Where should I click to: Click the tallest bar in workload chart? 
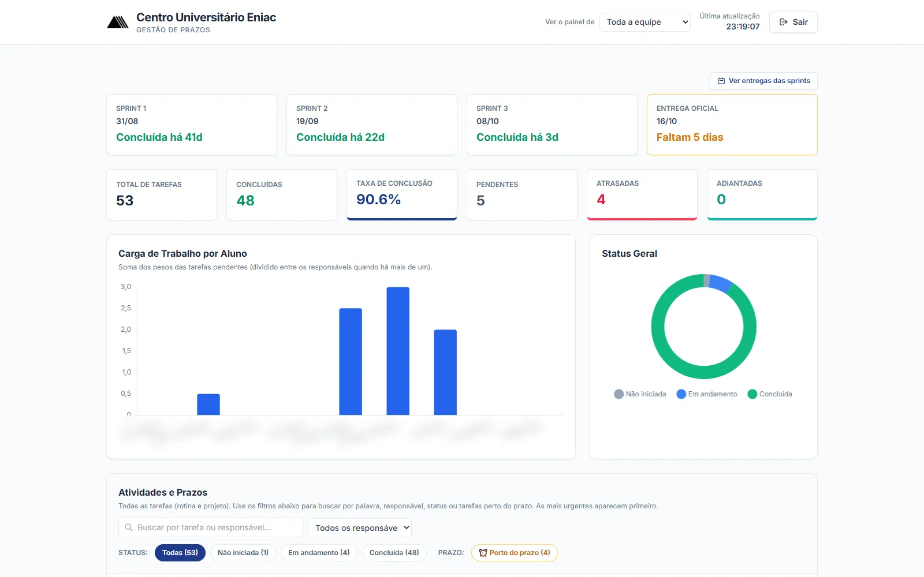click(398, 351)
